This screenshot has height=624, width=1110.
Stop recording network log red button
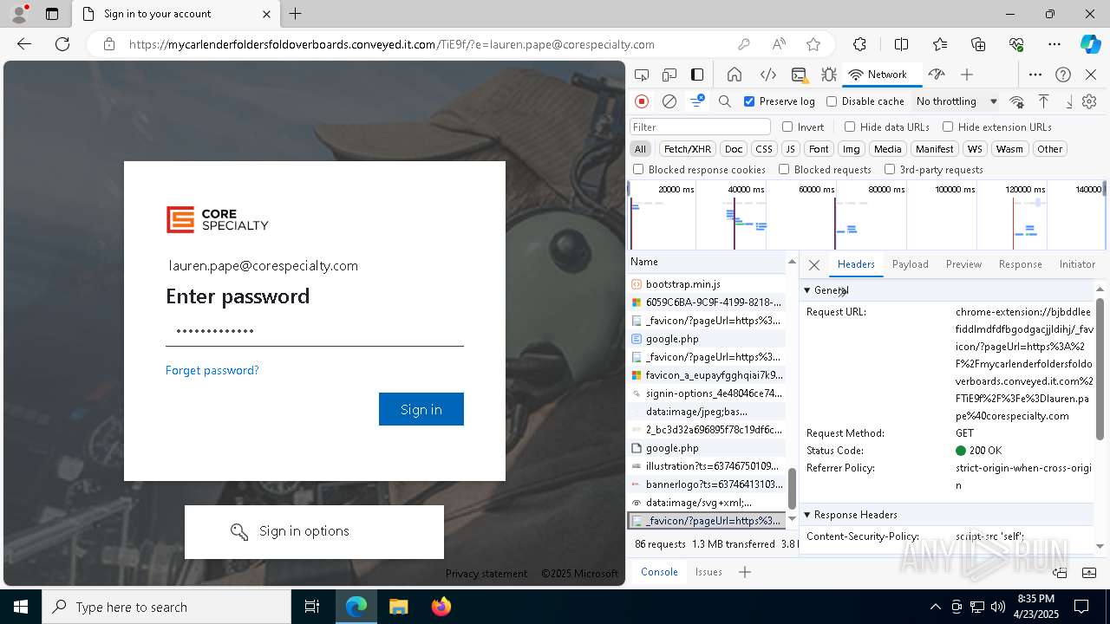[642, 101]
